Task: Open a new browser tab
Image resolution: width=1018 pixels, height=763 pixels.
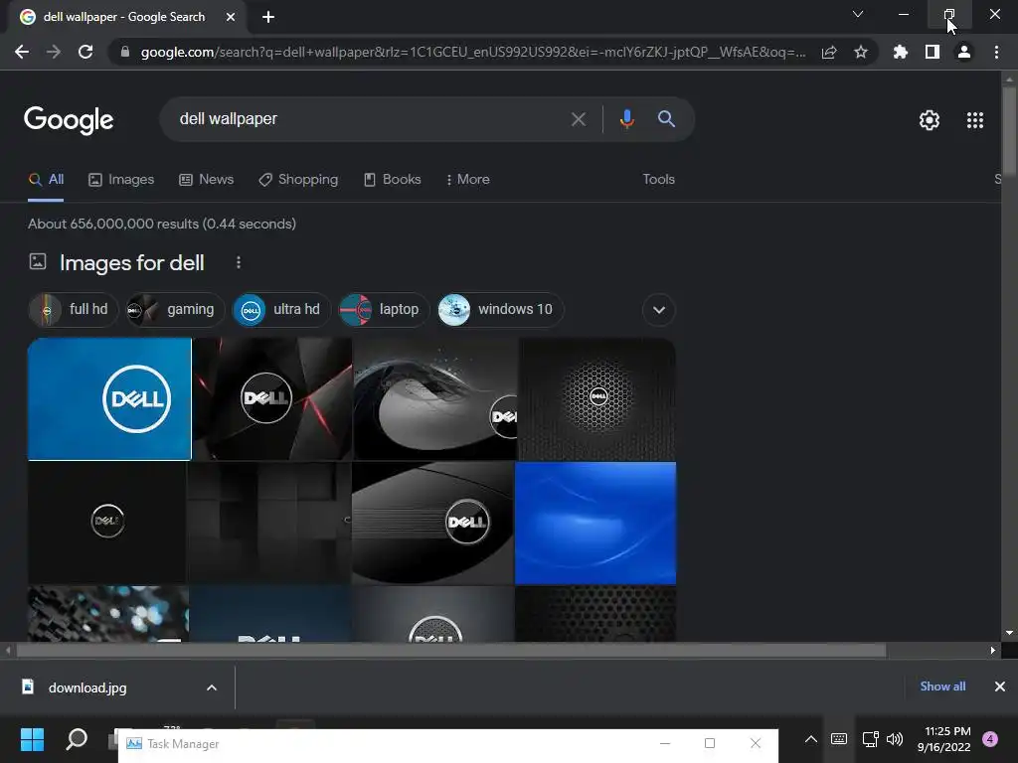Action: click(x=268, y=17)
